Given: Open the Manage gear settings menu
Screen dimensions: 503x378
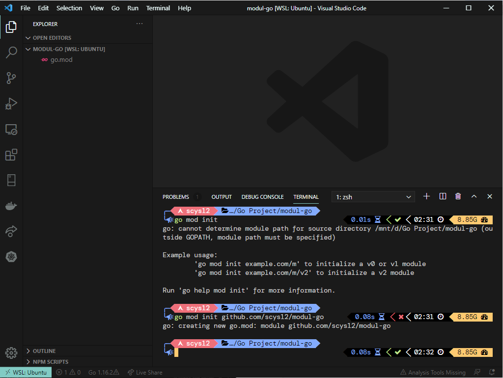Looking at the screenshot, I should click(x=11, y=353).
